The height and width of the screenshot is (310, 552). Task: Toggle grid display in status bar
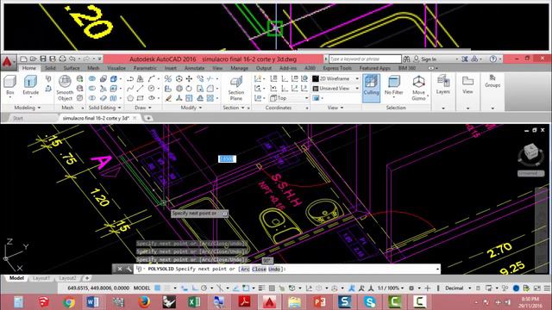click(157, 288)
